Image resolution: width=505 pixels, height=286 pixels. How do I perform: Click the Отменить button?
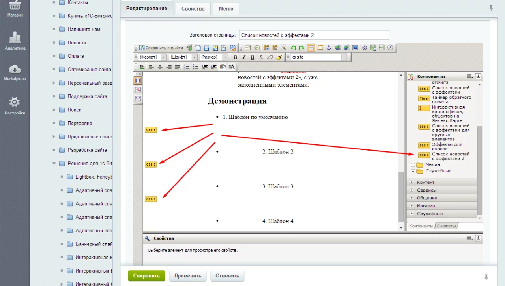227,276
